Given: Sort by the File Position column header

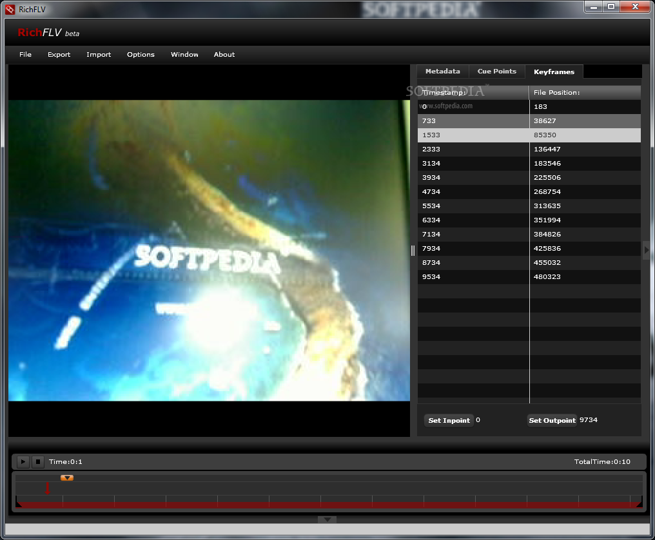Looking at the screenshot, I should pos(585,92).
